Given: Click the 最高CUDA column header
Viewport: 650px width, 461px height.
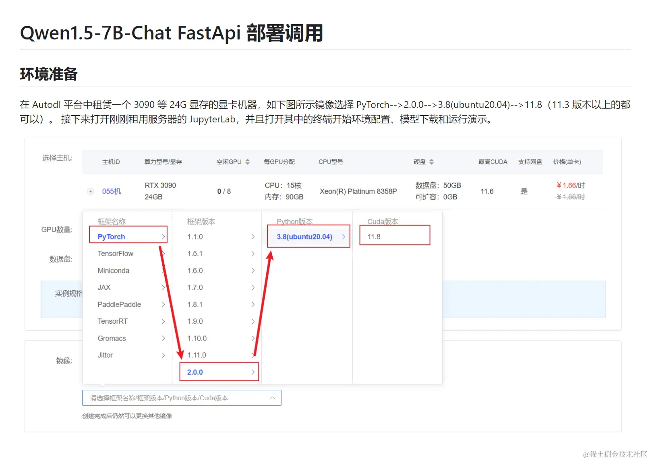Looking at the screenshot, I should pyautogui.click(x=493, y=162).
